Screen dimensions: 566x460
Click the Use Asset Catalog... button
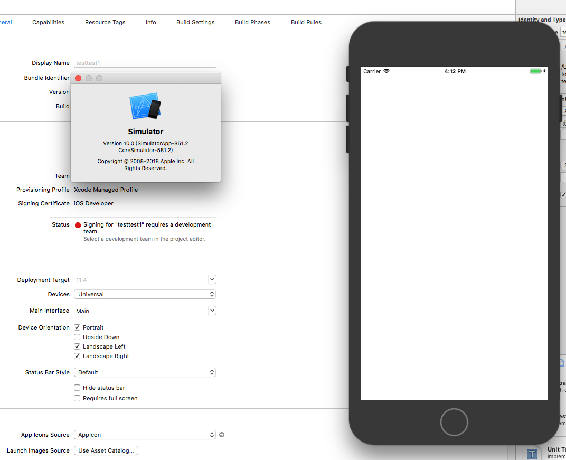106,450
